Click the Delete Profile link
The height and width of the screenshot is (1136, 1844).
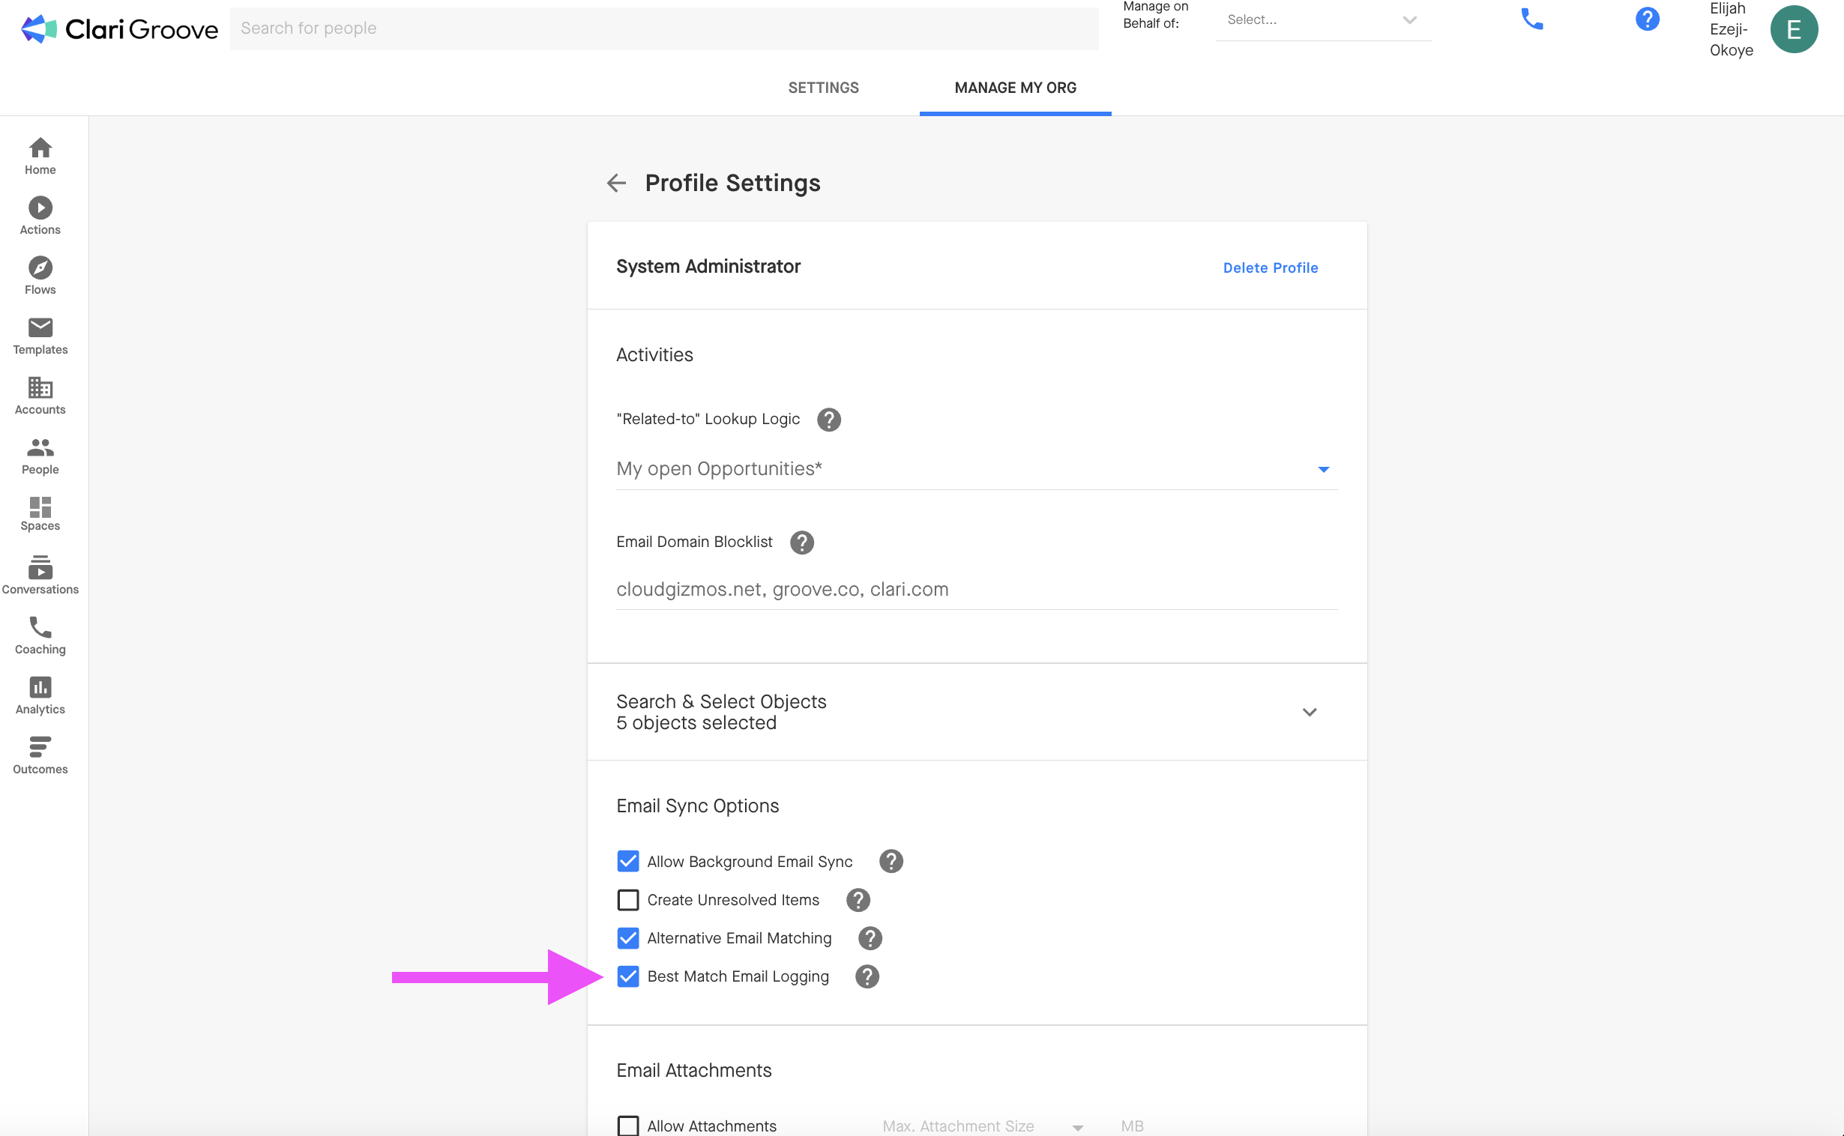click(x=1270, y=268)
